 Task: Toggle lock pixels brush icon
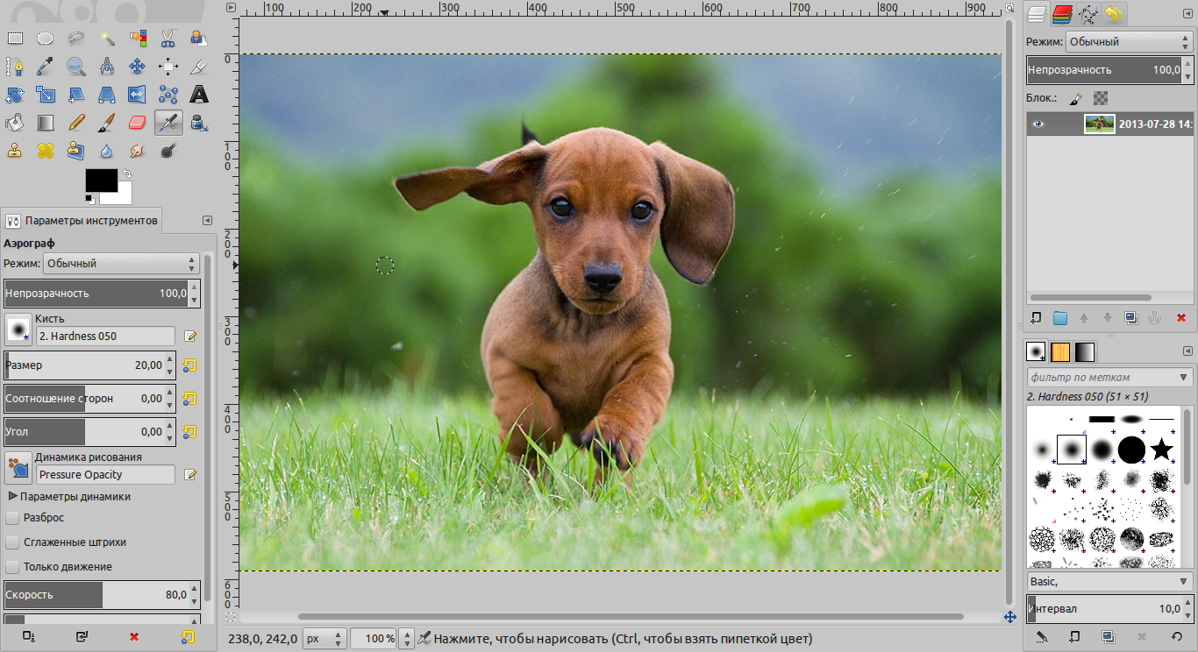point(1076,98)
